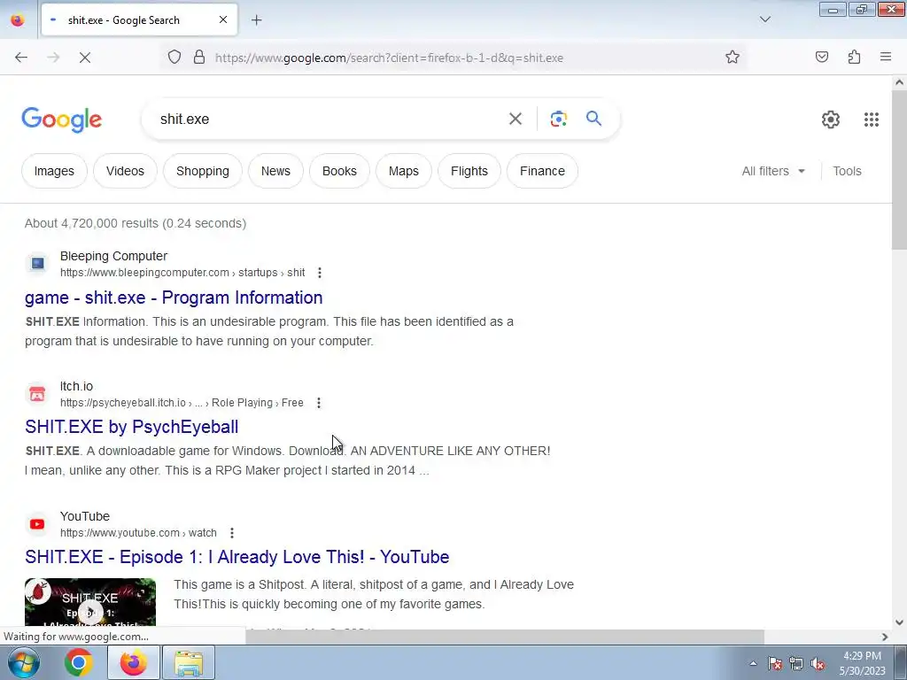
Task: Go back to the previous page
Action: (x=21, y=58)
